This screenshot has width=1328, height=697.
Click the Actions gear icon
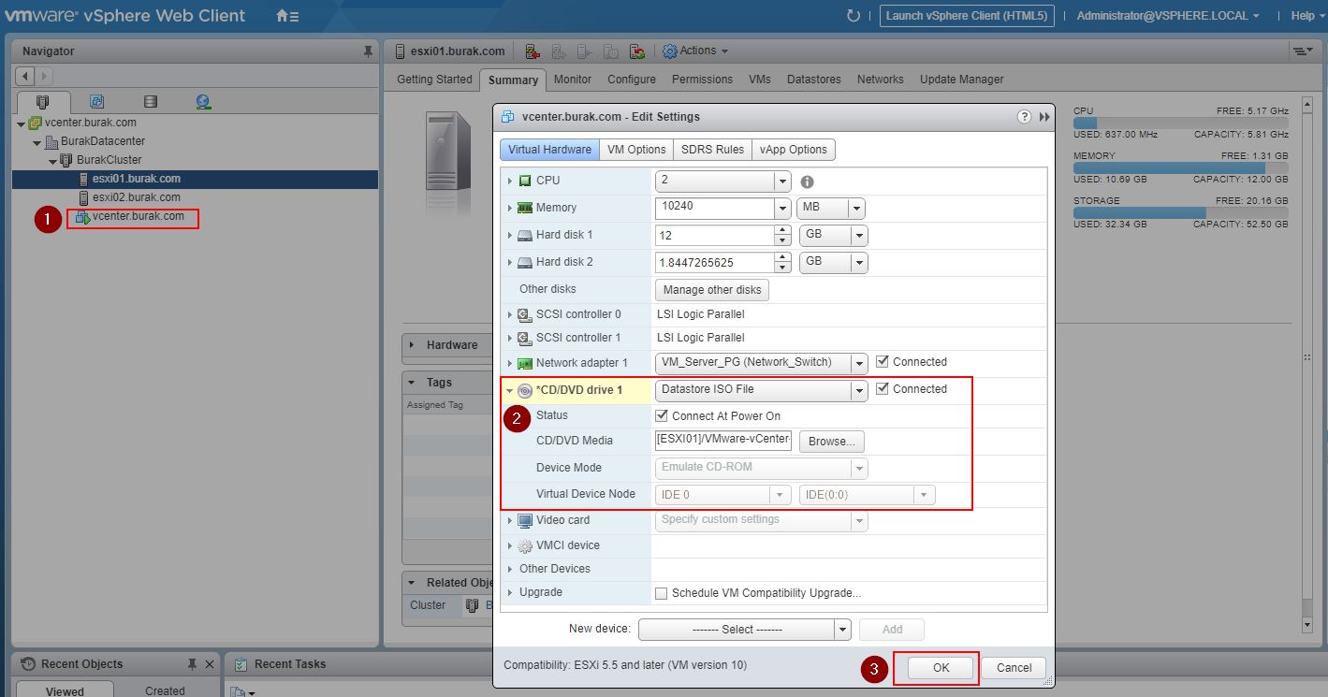[670, 51]
